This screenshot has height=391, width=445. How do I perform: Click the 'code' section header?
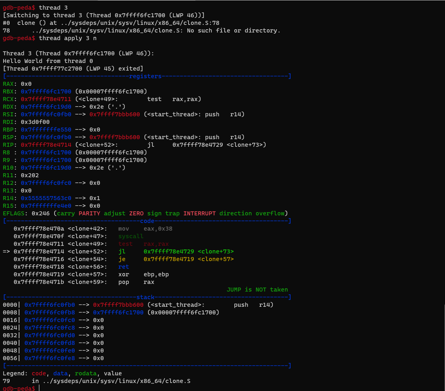coord(147,221)
